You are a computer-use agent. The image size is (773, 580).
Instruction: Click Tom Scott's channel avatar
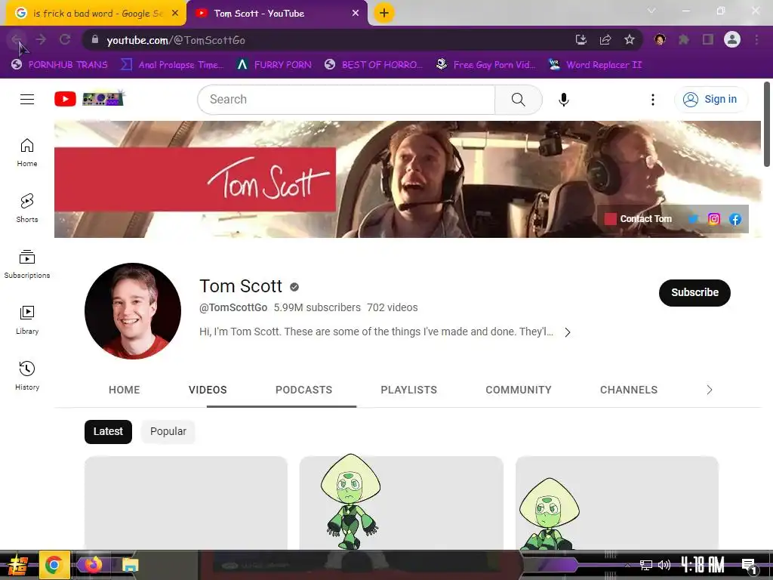tap(133, 310)
